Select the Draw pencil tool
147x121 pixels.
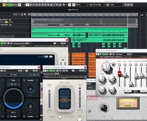click(34, 5)
